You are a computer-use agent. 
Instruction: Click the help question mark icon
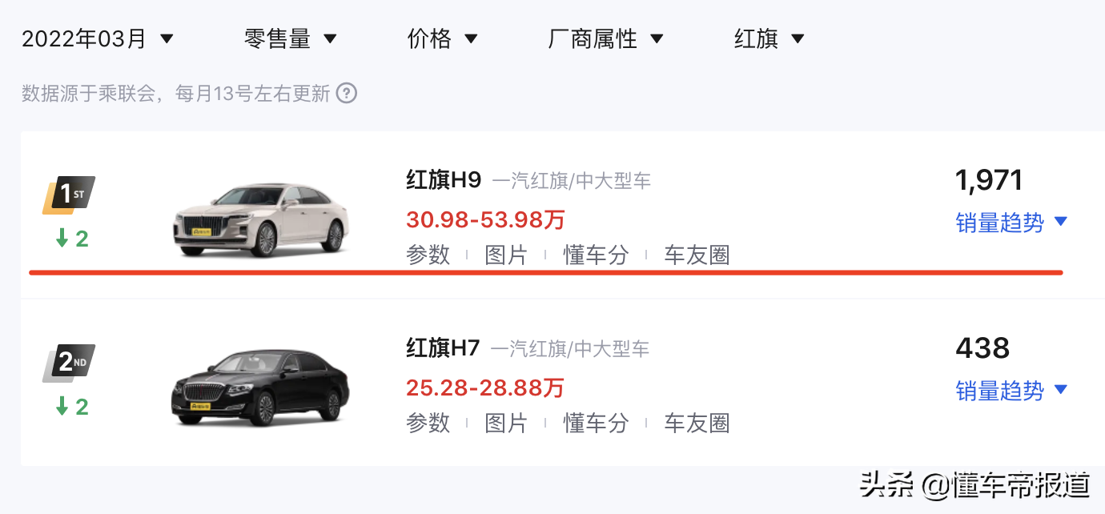[347, 94]
